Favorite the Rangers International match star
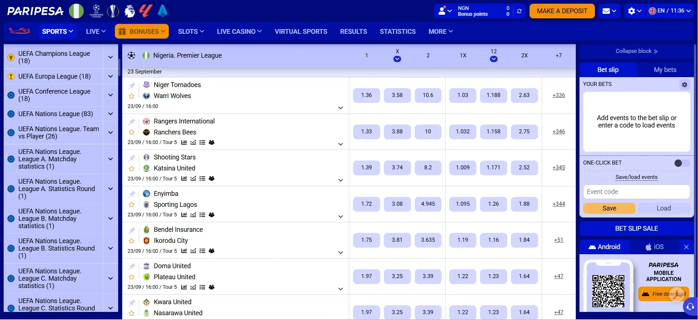698x320 pixels. pos(131,132)
